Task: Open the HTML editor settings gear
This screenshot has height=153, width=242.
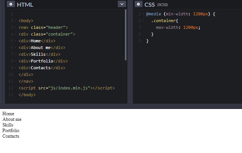Action: tap(11, 4)
